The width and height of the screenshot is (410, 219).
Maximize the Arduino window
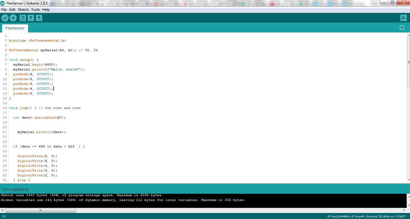(392, 3)
